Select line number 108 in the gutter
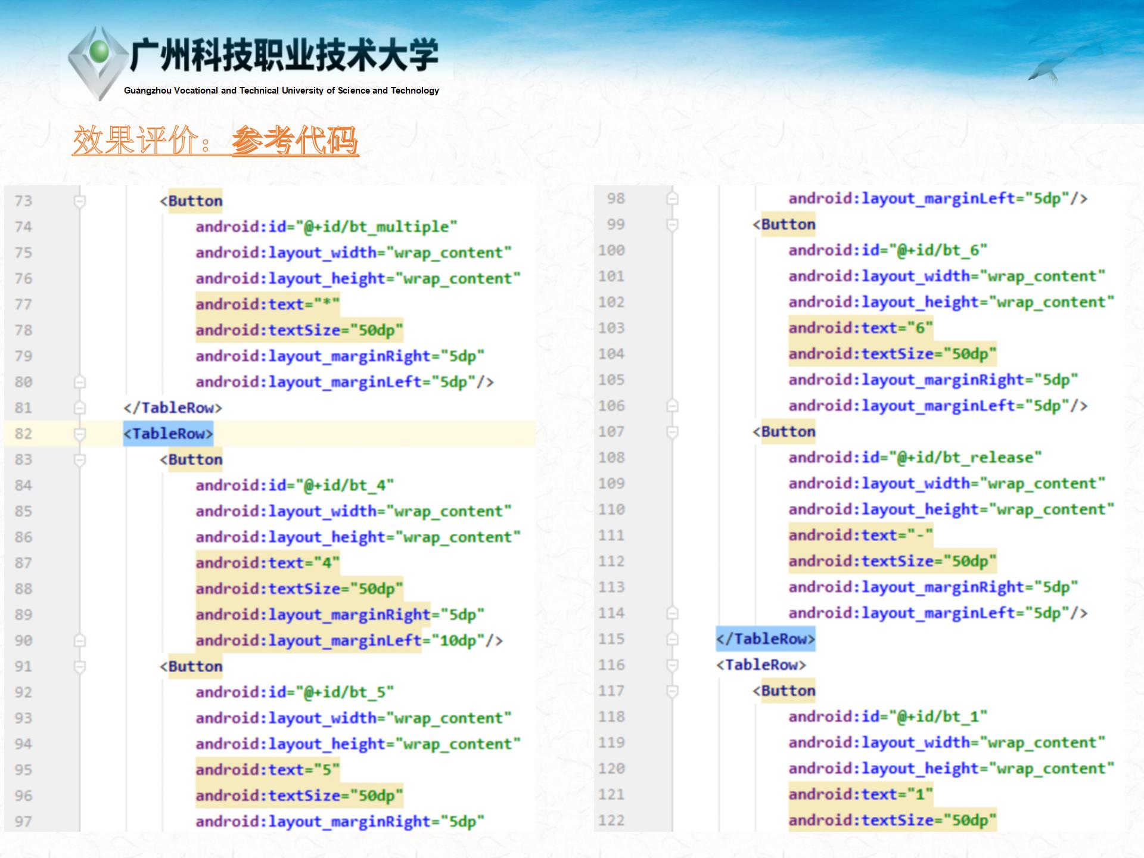1144x858 pixels. [x=612, y=458]
